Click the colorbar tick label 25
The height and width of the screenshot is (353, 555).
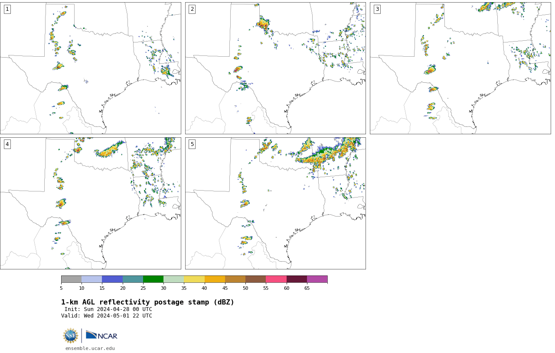(143, 288)
